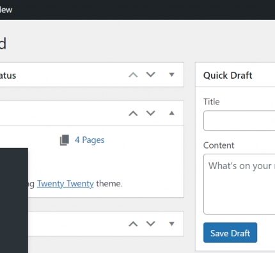This screenshot has height=253, width=275.
Task: Click the Content label in Quick Draft
Action: [x=219, y=145]
